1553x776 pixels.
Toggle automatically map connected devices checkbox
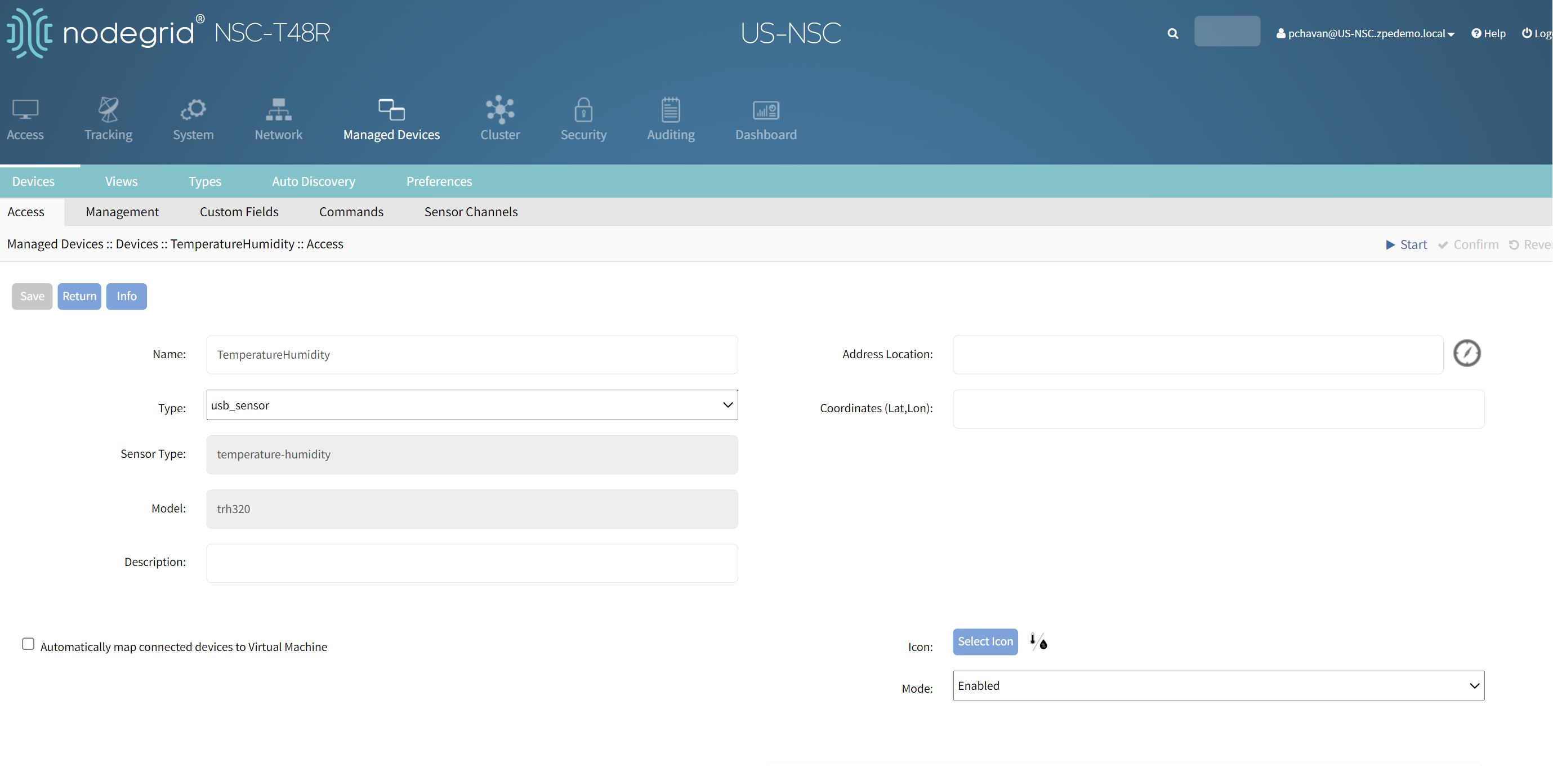[x=28, y=644]
